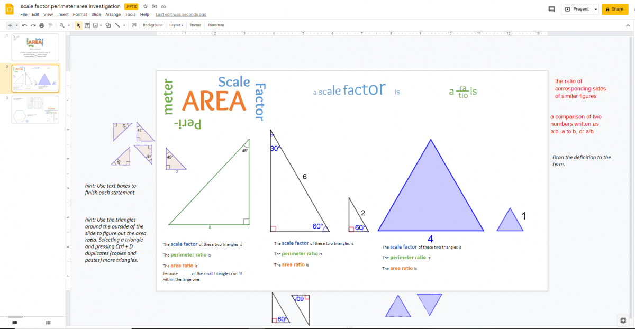Click the Paint format tool
The height and width of the screenshot is (329, 635).
pyautogui.click(x=49, y=25)
